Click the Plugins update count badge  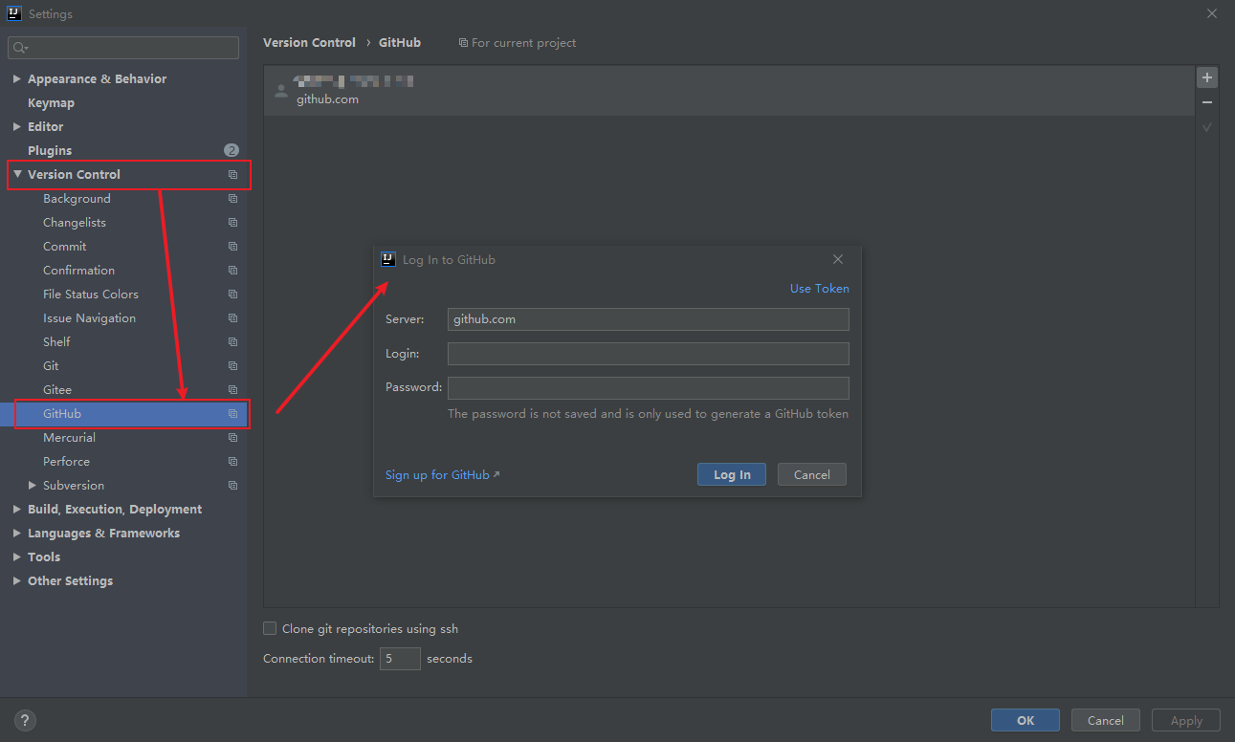(x=232, y=150)
